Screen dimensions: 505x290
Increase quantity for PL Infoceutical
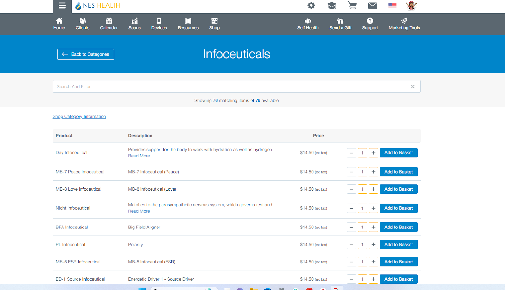pos(373,245)
